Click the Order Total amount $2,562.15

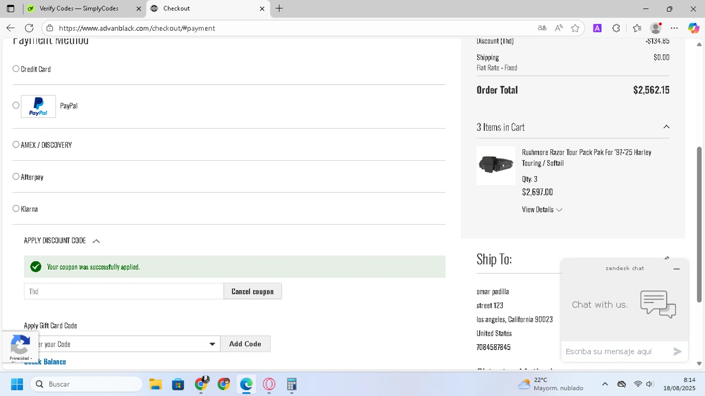pyautogui.click(x=651, y=90)
